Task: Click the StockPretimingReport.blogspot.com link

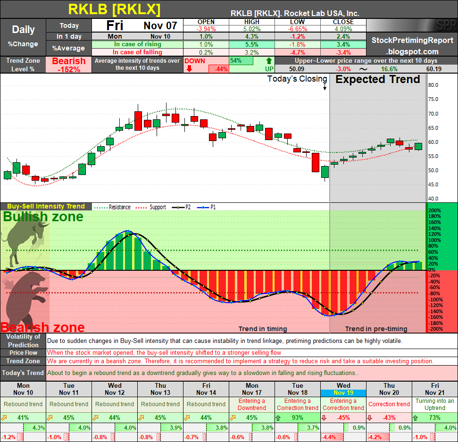Action: tap(412, 46)
